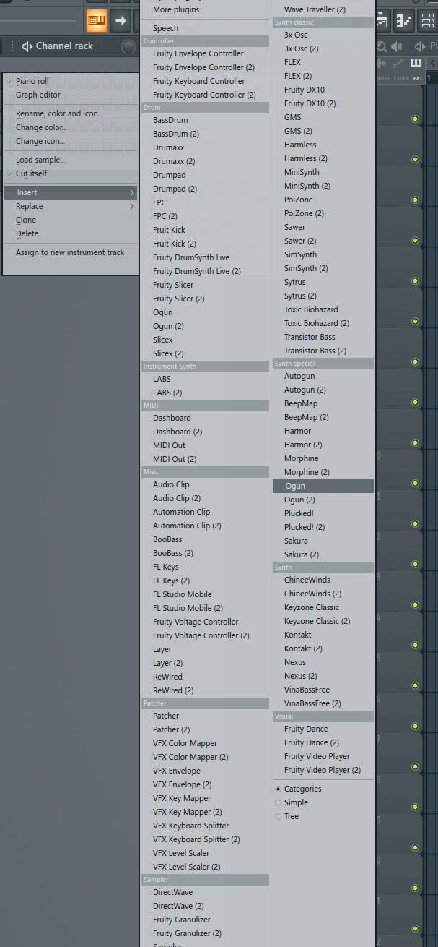Click the speaker icon beside Channel rack title
The height and width of the screenshot is (947, 438).
27,46
